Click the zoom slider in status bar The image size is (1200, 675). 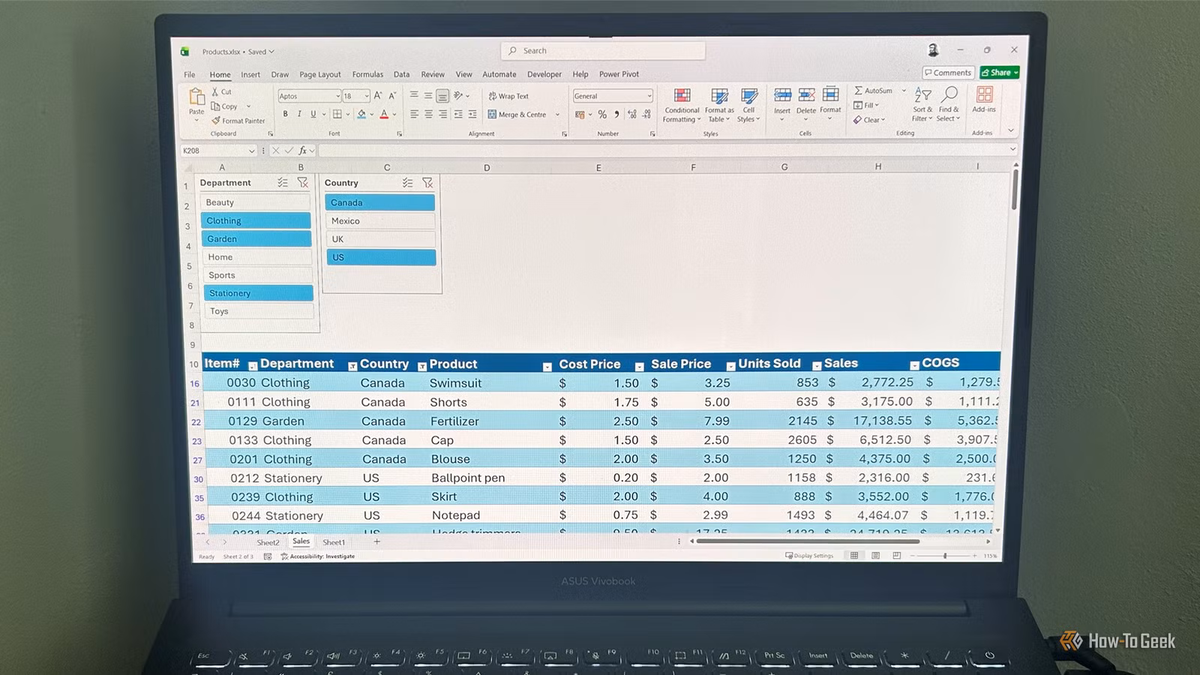(944, 556)
